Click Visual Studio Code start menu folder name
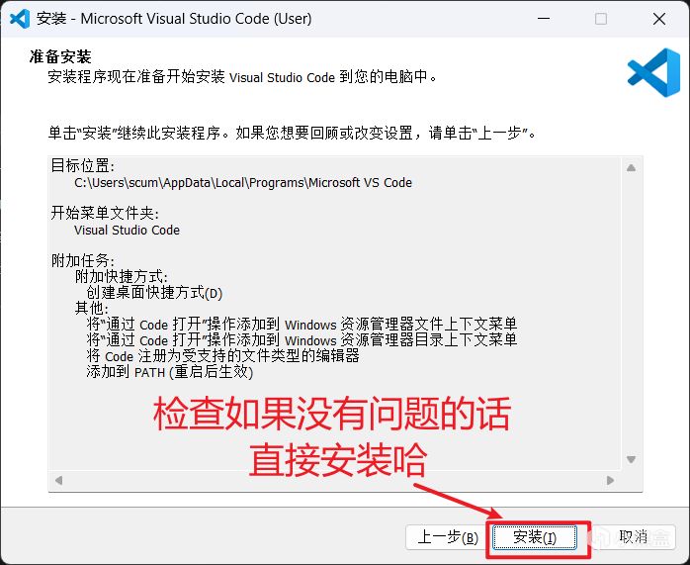690x565 pixels. (127, 231)
